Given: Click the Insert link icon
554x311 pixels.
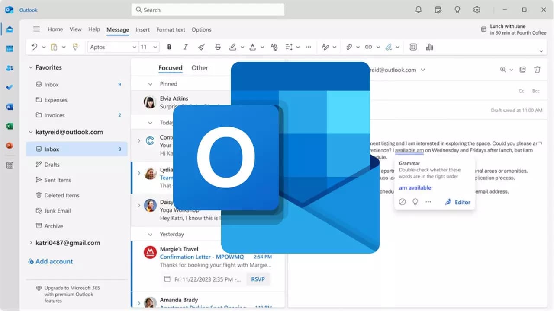Looking at the screenshot, I should [x=368, y=47].
